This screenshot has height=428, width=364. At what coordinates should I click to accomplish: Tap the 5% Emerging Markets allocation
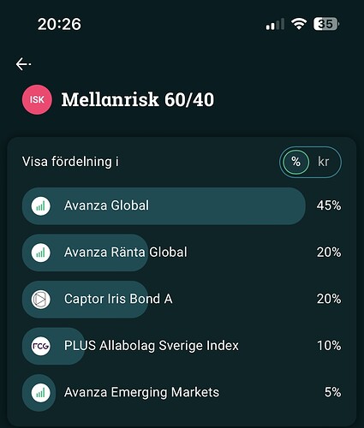tap(332, 392)
